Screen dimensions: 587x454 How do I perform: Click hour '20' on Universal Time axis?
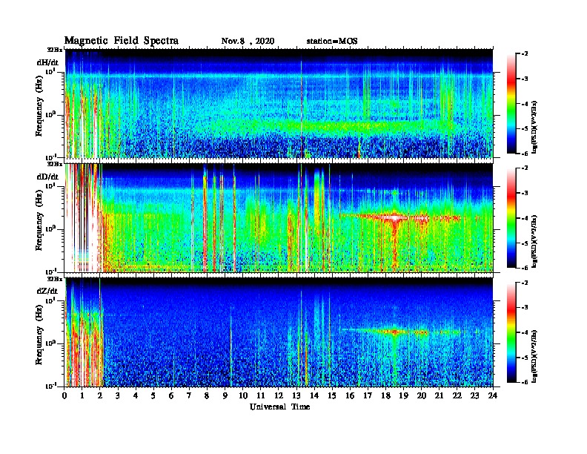422,395
